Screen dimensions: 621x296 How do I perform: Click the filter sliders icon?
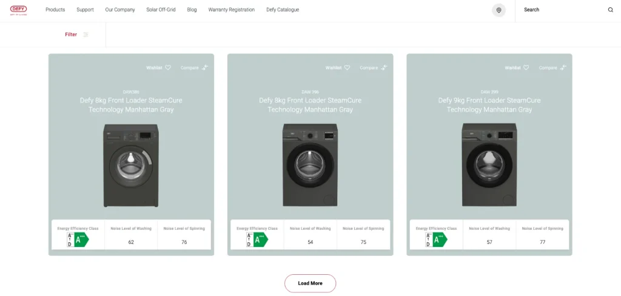coord(86,35)
